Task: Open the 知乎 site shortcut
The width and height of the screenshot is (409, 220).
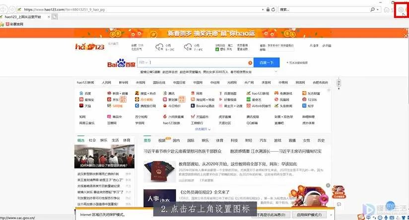Action: [308, 106]
